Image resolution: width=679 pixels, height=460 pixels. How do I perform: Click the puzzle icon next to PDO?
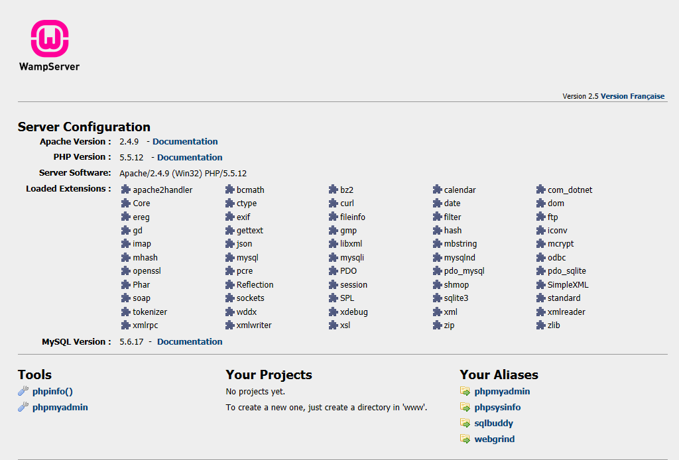(333, 271)
